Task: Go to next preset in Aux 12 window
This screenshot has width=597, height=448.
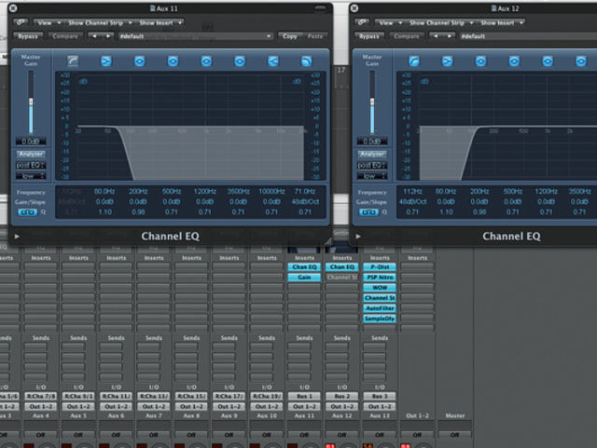Action: [450, 36]
